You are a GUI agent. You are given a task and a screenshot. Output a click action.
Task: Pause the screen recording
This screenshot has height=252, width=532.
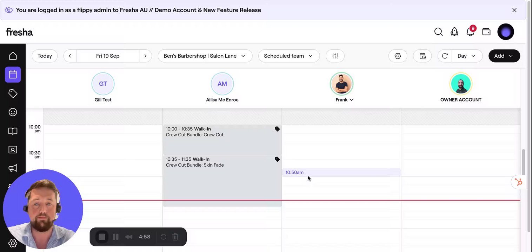pyautogui.click(x=115, y=237)
